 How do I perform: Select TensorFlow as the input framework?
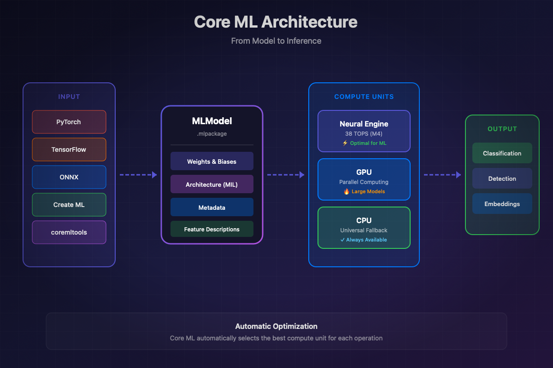[x=69, y=149]
